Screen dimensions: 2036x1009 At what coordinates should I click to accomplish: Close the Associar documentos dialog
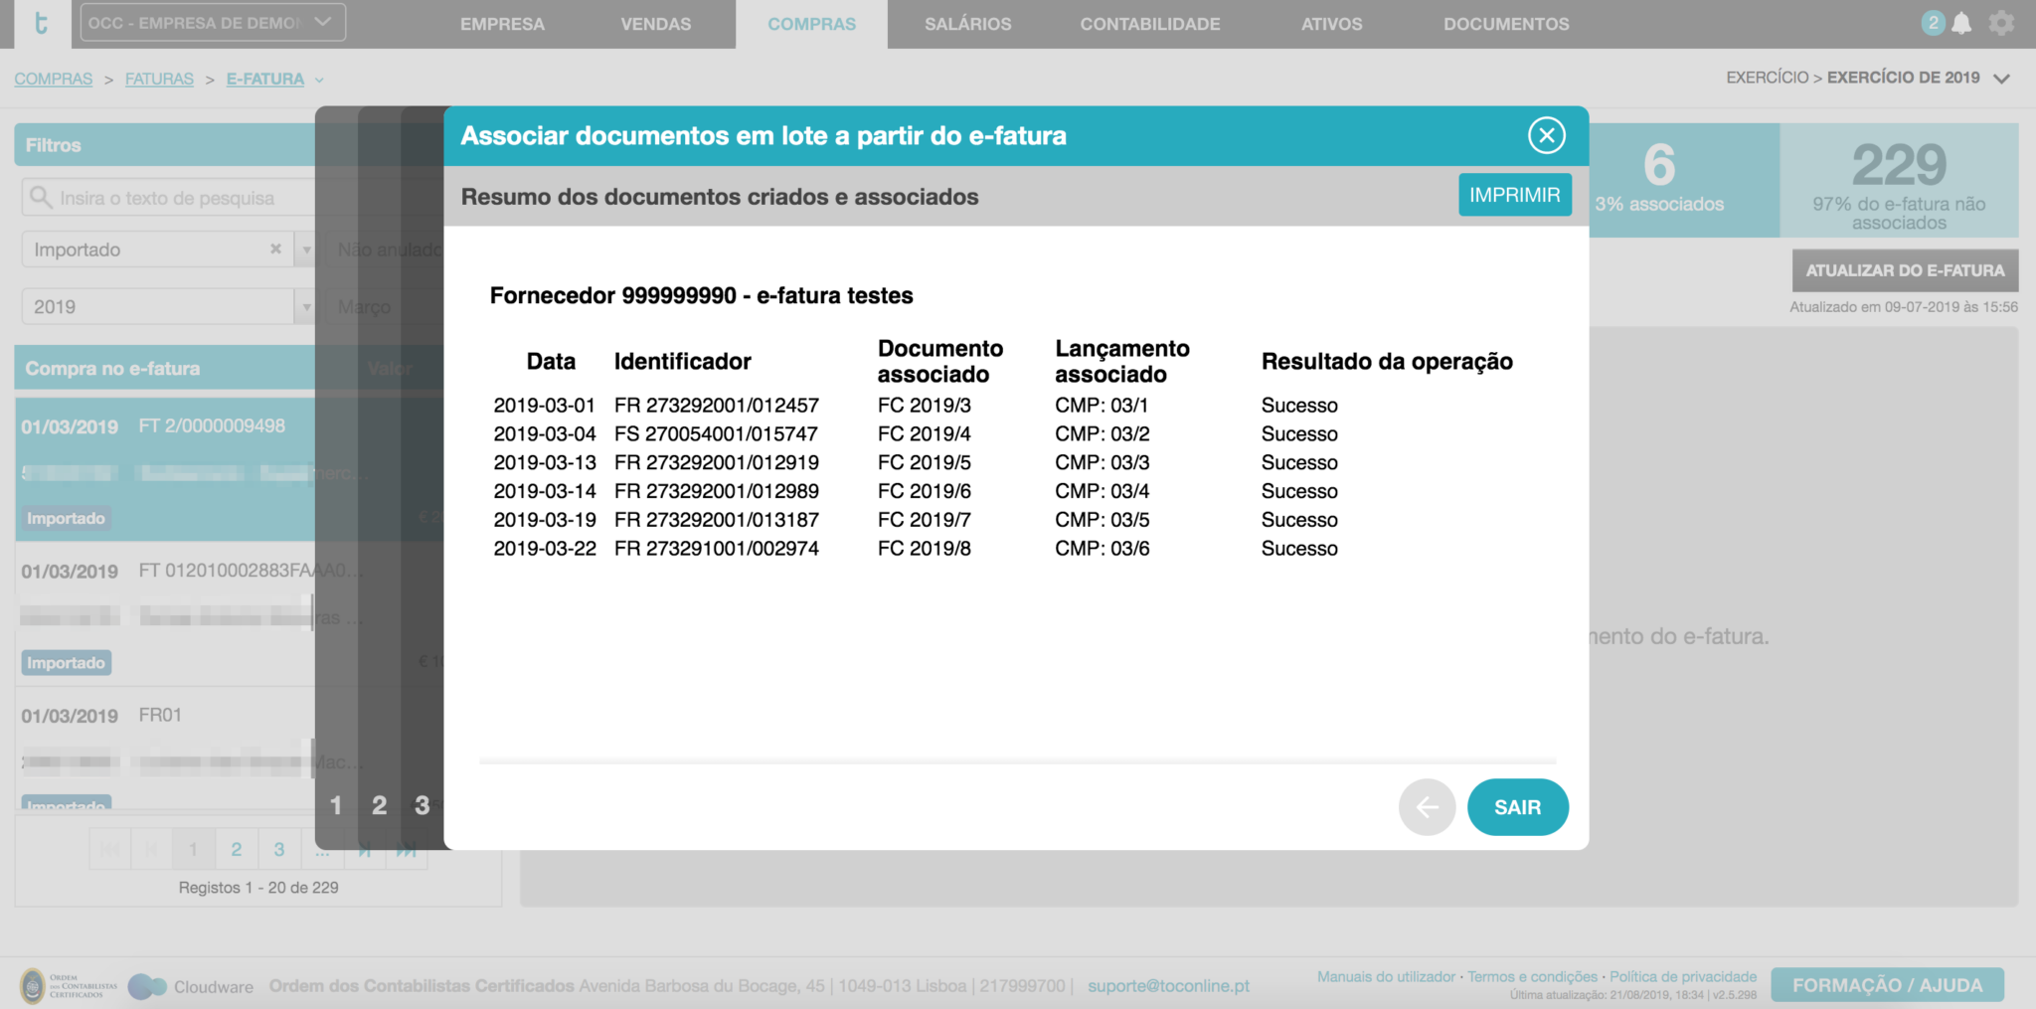(x=1546, y=135)
